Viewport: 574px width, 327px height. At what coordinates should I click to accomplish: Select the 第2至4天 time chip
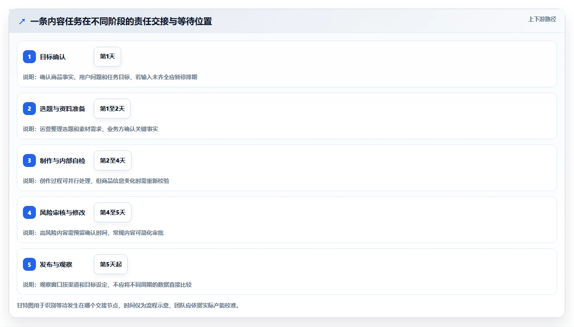(x=112, y=160)
